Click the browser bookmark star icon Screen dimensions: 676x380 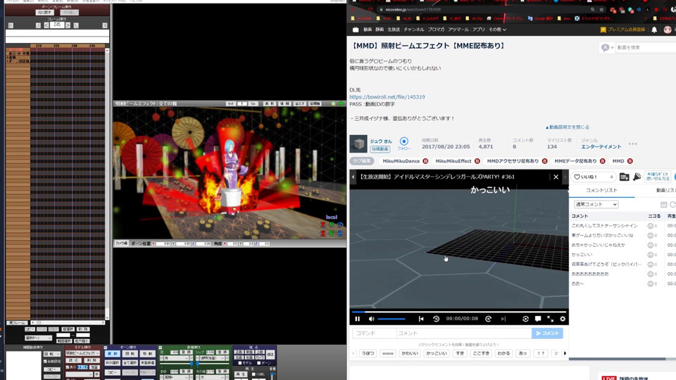tap(602, 9)
